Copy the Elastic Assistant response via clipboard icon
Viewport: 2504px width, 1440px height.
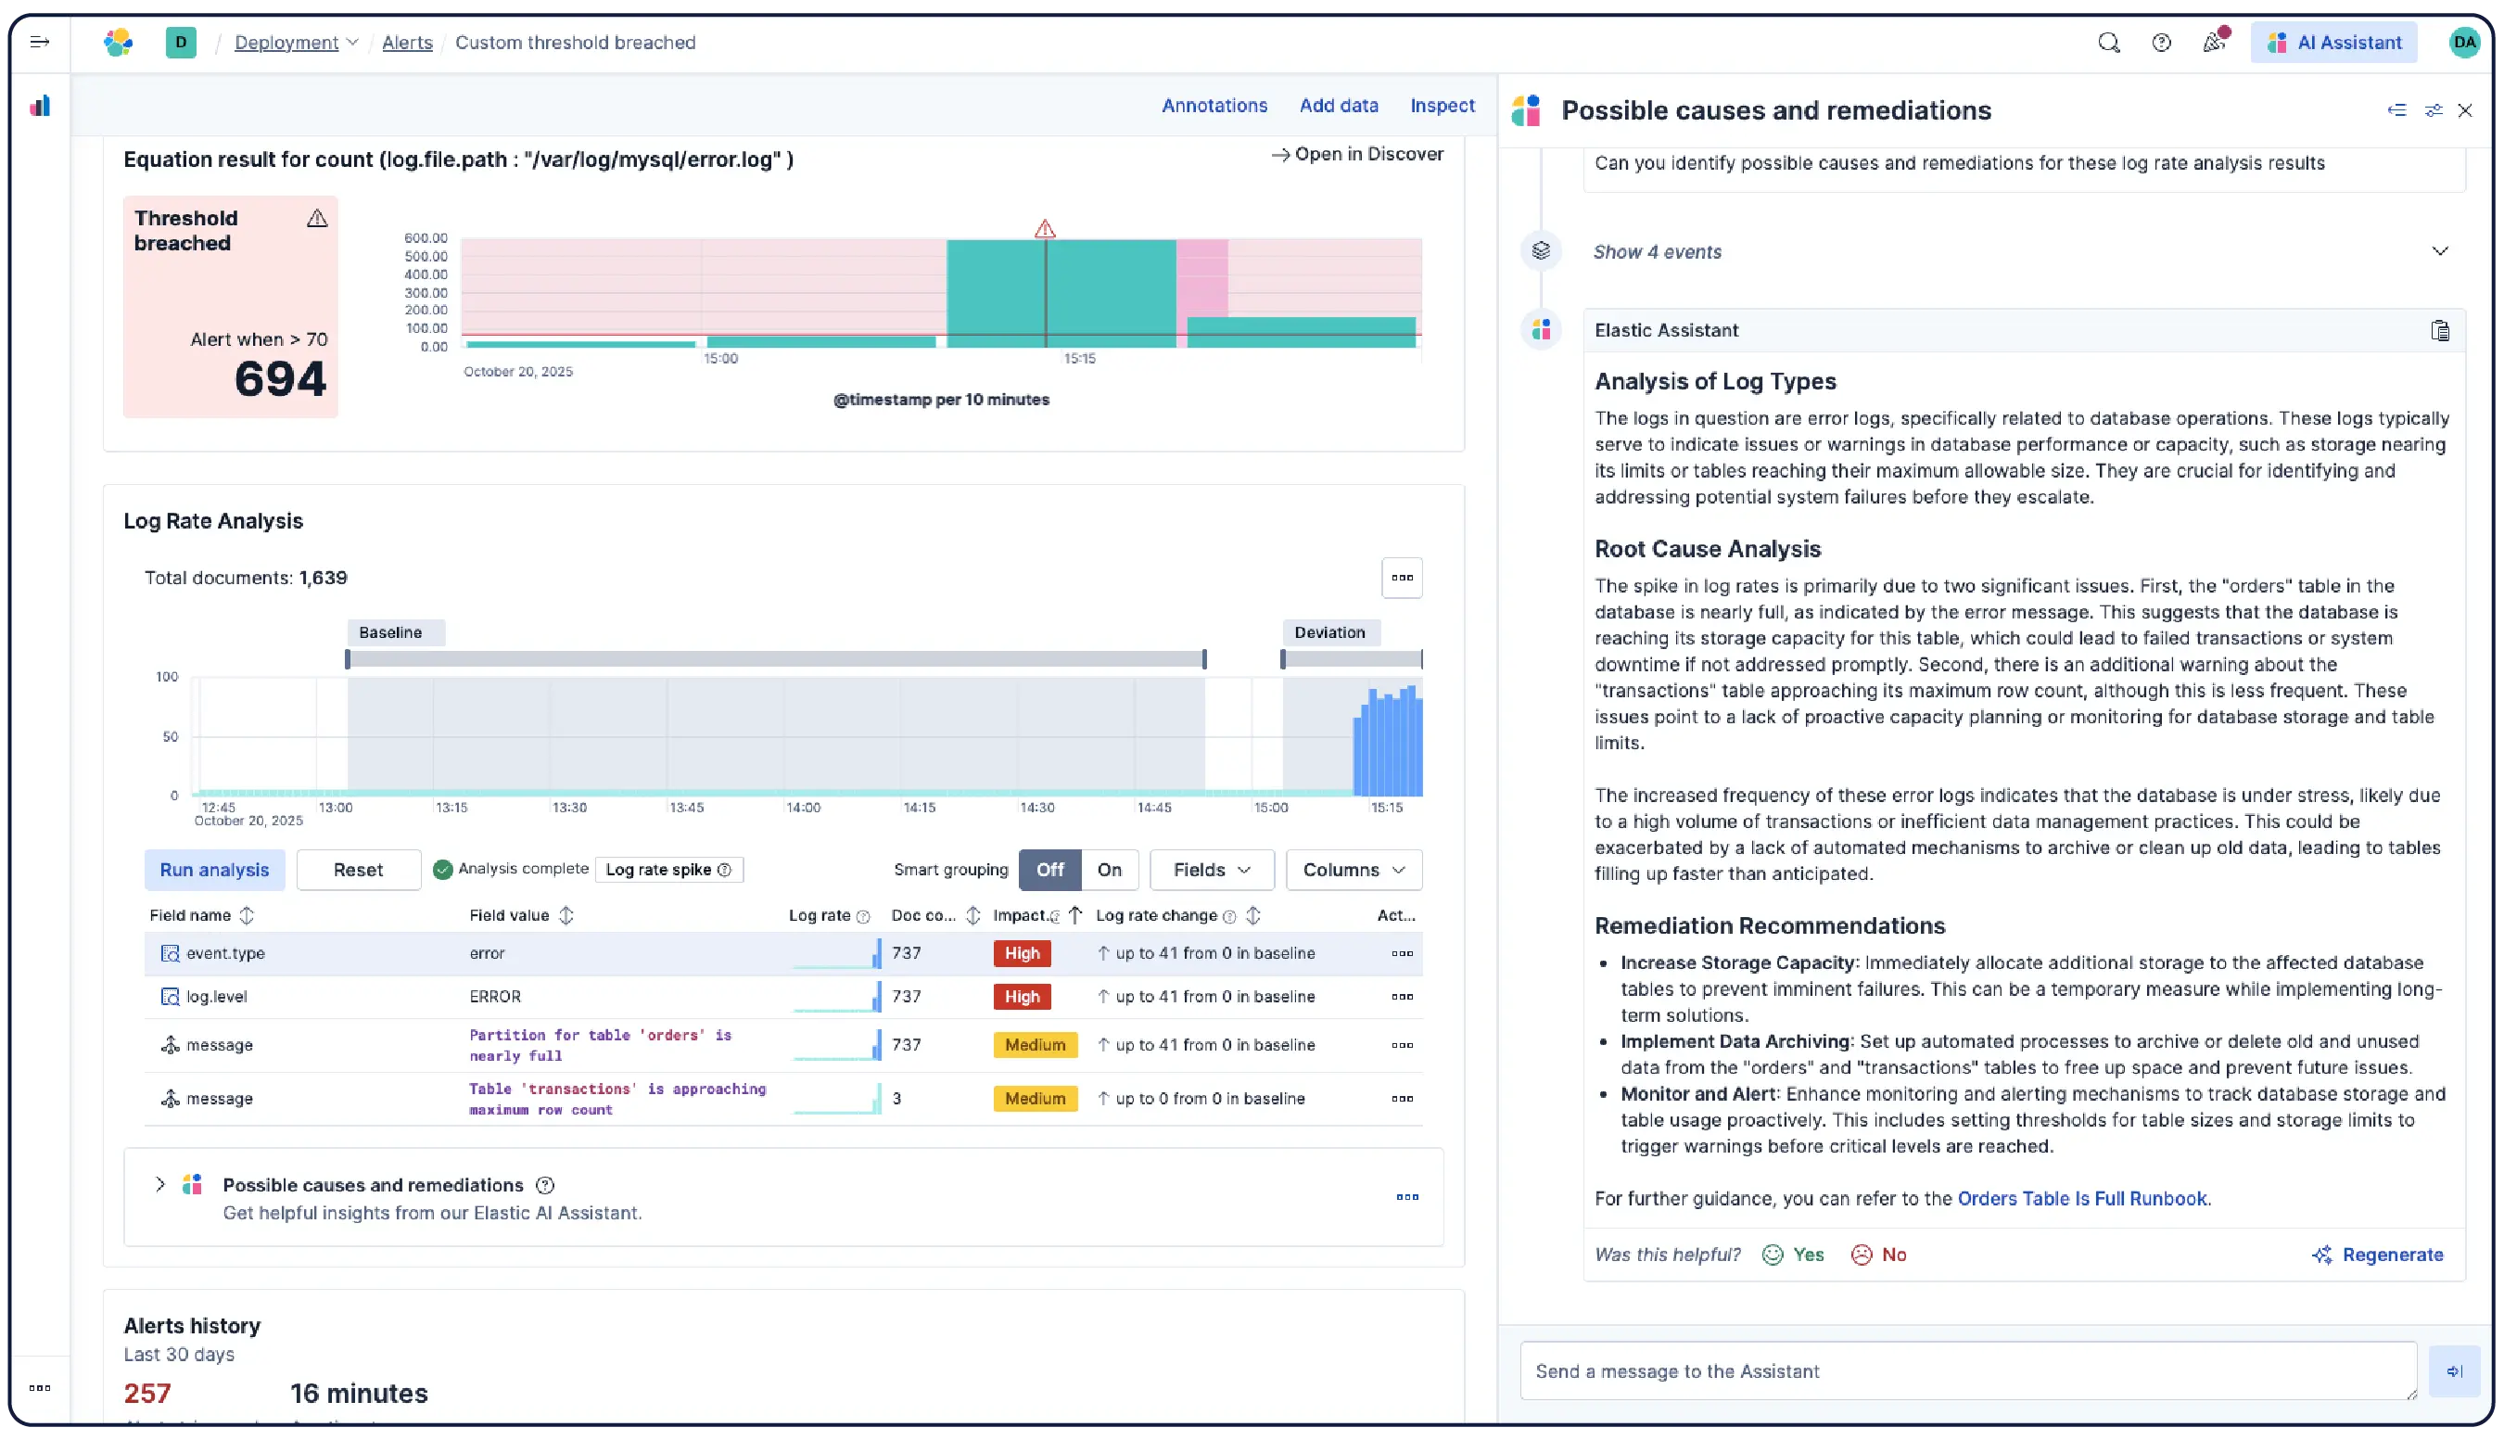coord(2442,330)
